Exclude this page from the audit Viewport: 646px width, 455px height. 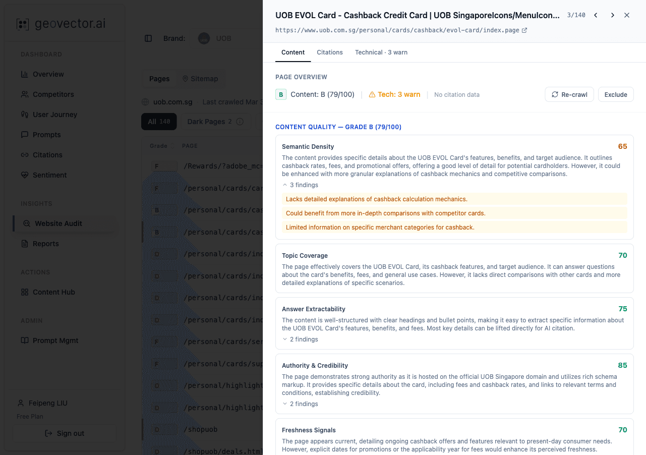pyautogui.click(x=616, y=94)
